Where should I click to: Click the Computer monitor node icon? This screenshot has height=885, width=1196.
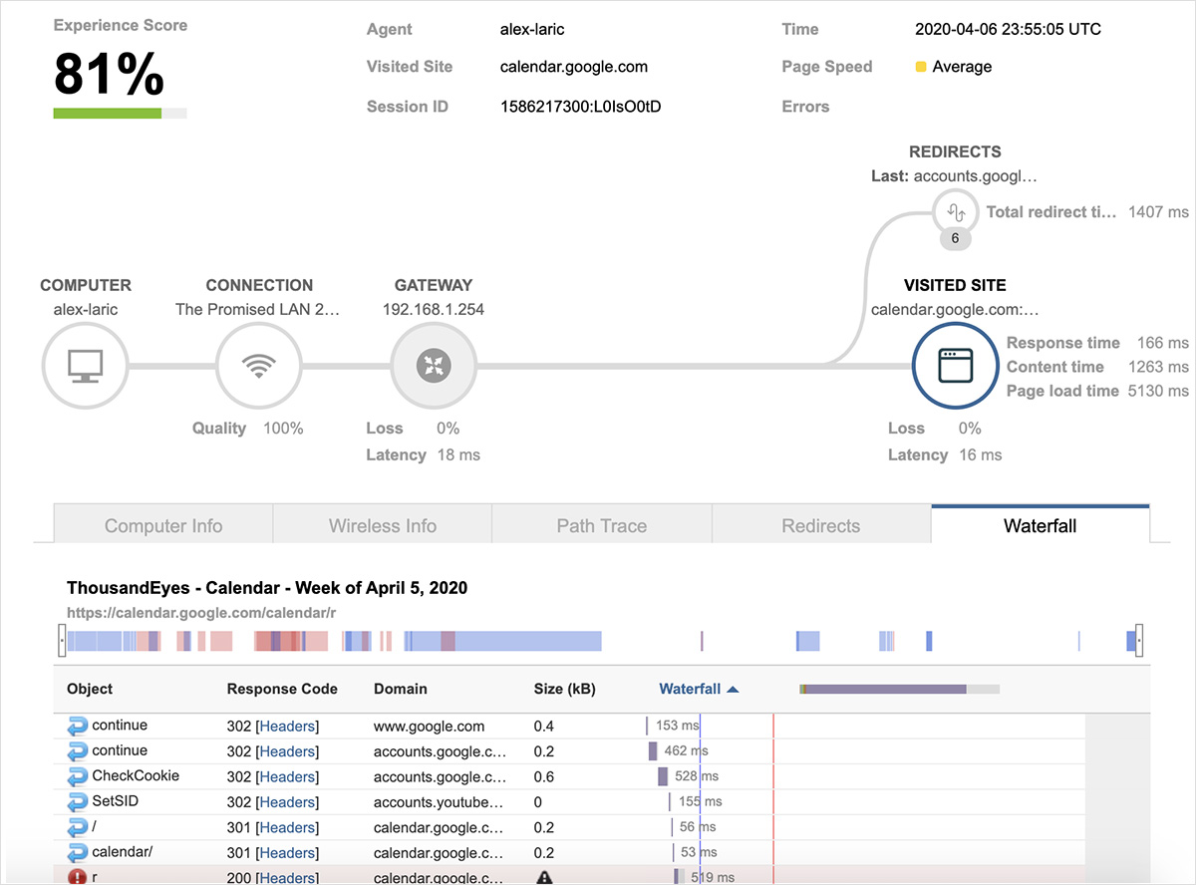[x=85, y=367]
